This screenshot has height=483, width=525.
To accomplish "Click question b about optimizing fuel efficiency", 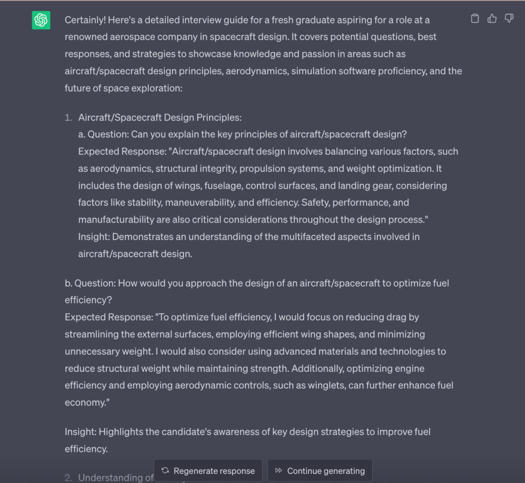I will click(x=256, y=283).
